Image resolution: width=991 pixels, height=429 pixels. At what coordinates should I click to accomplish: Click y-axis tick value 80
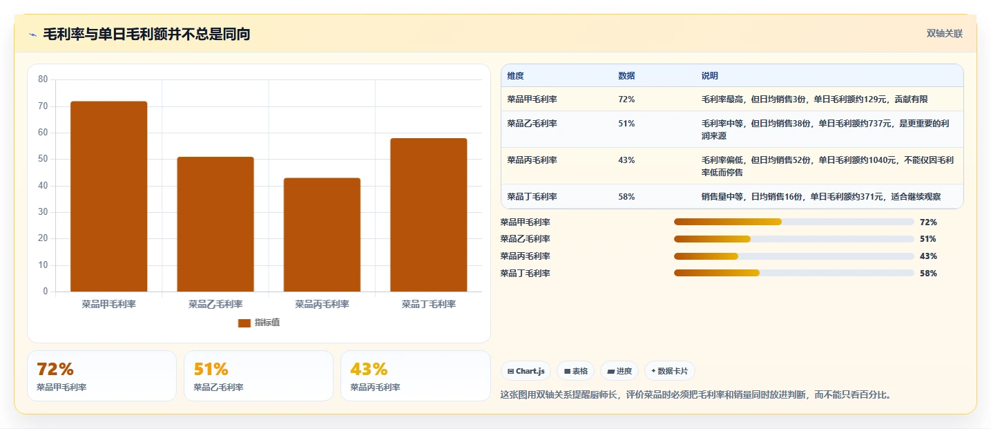click(x=43, y=79)
